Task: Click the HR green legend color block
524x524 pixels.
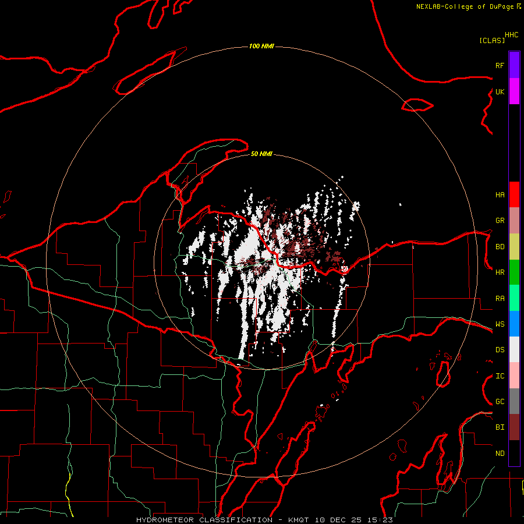Action: click(x=514, y=272)
